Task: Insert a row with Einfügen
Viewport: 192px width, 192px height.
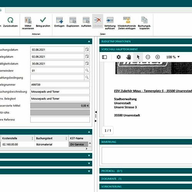Action: point(60,22)
